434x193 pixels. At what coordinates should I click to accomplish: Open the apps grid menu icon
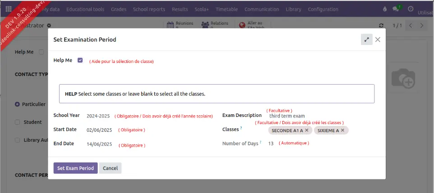pyautogui.click(x=9, y=9)
